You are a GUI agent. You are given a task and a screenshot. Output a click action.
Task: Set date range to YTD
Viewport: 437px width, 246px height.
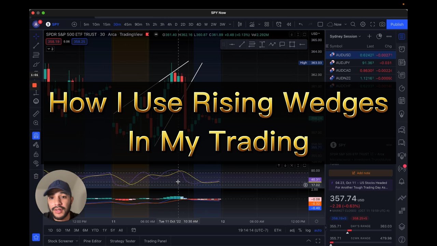[95, 230]
